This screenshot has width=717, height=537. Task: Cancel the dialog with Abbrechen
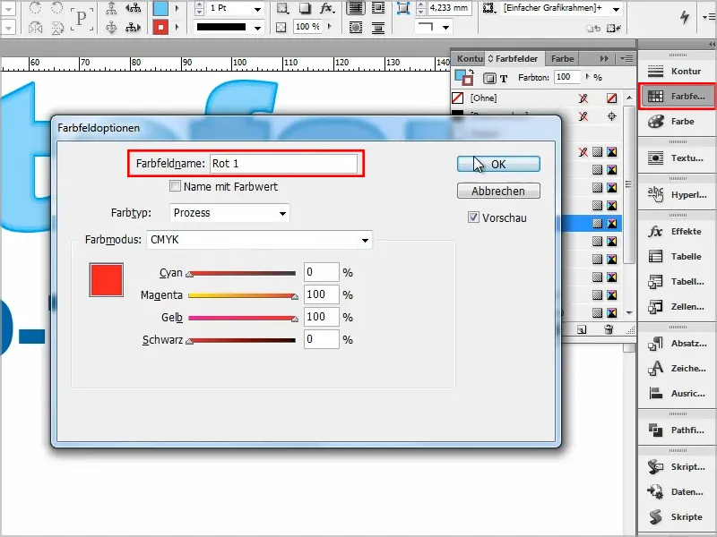pyautogui.click(x=498, y=191)
